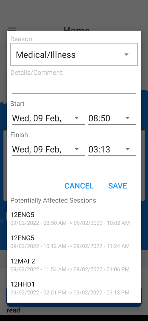The width and height of the screenshot is (148, 321).
Task: Click the Start time dropdown arrow
Action: click(128, 118)
